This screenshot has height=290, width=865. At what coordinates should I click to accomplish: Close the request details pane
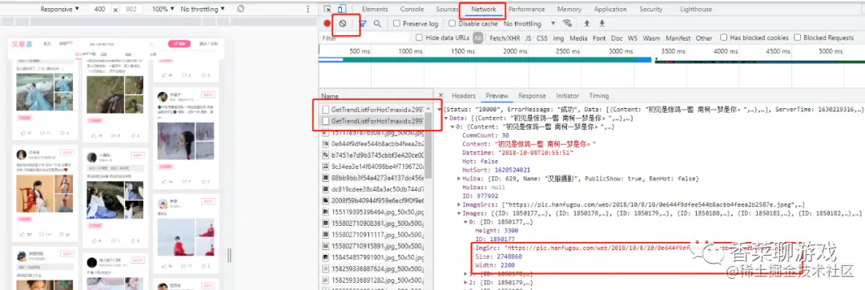(441, 96)
